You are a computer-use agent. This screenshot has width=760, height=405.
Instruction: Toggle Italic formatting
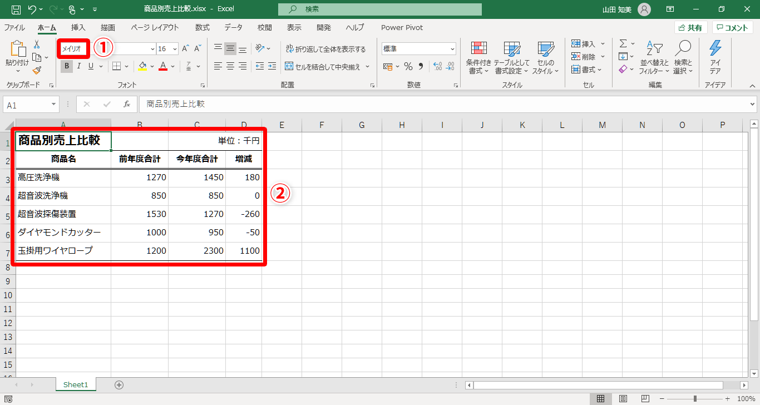point(79,67)
